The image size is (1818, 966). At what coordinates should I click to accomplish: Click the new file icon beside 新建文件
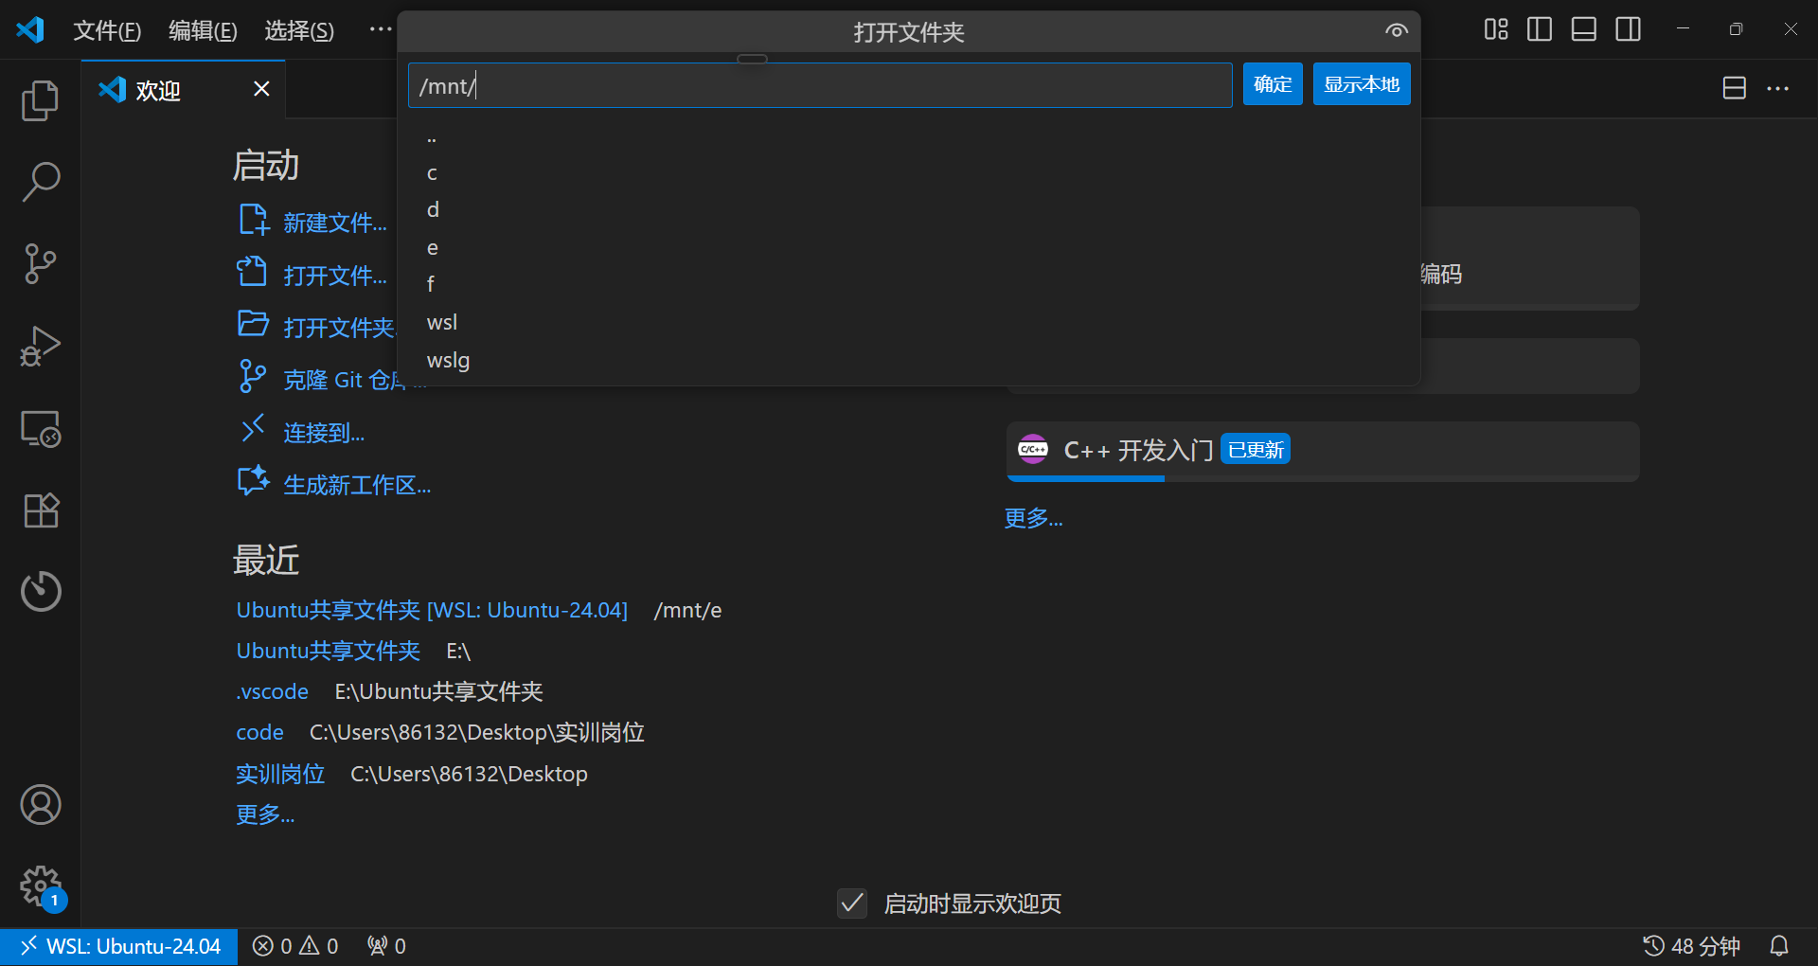click(253, 220)
